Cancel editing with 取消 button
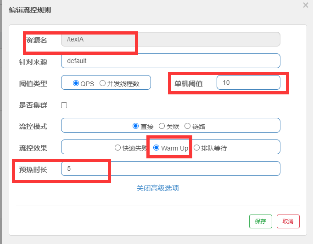 [288, 221]
